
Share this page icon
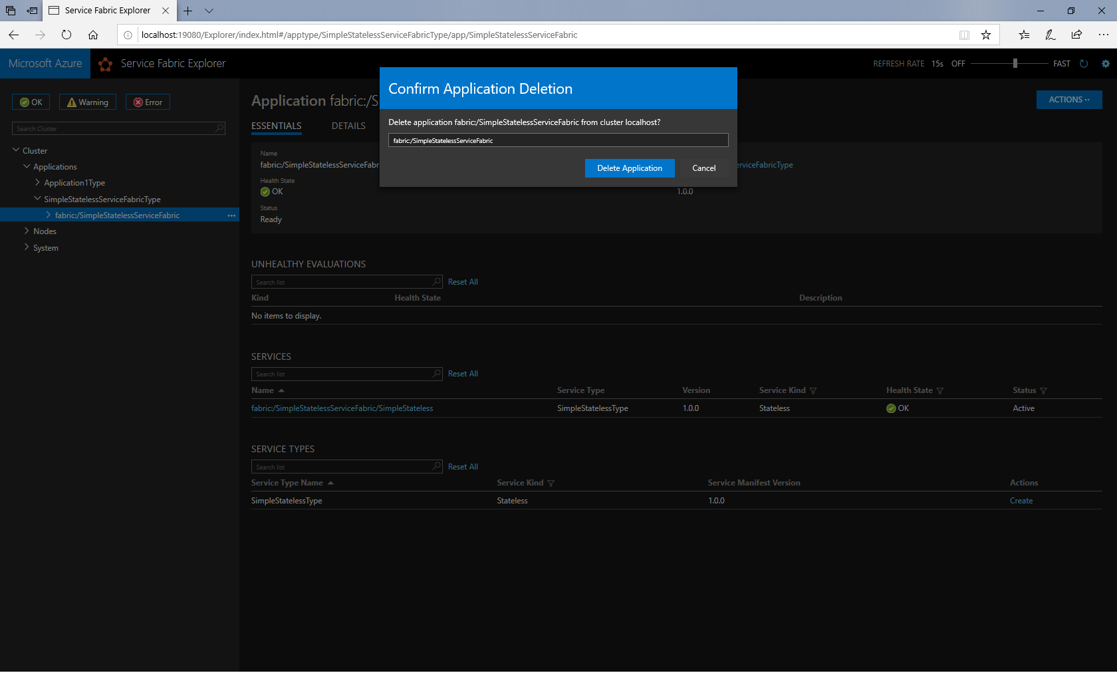[1076, 35]
